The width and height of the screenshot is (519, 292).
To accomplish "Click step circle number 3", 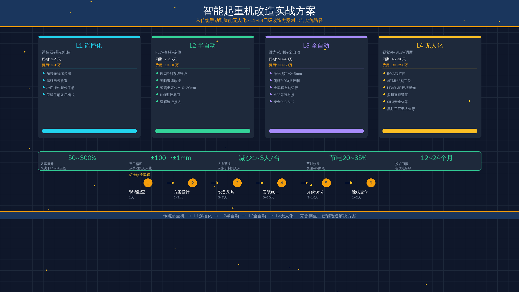I will click(237, 183).
